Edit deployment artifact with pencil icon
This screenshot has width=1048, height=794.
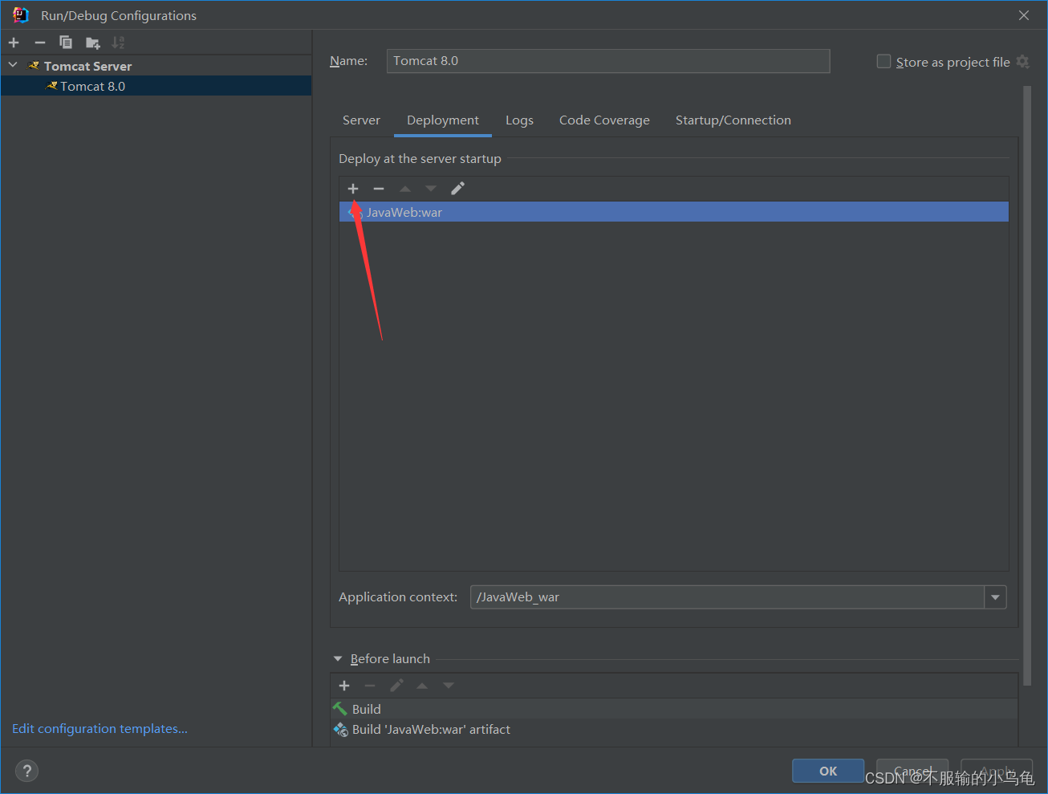[457, 189]
